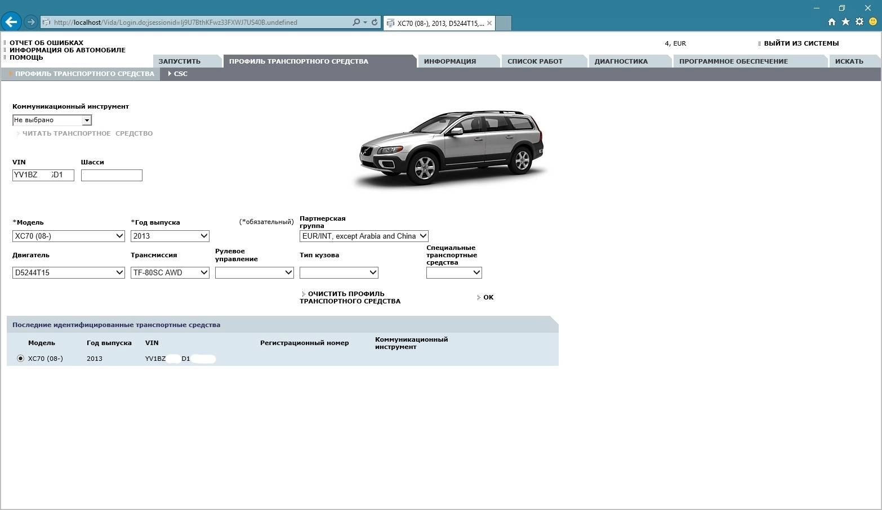Close the XC70 browser tab
Image resolution: width=882 pixels, height=510 pixels.
coord(489,23)
